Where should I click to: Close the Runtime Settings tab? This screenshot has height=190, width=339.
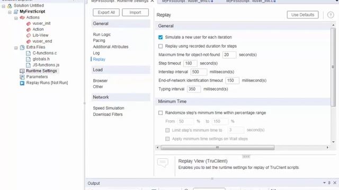[152, 1]
